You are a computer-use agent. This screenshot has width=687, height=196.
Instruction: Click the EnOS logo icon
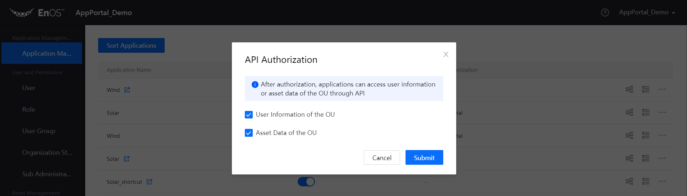pyautogui.click(x=22, y=13)
